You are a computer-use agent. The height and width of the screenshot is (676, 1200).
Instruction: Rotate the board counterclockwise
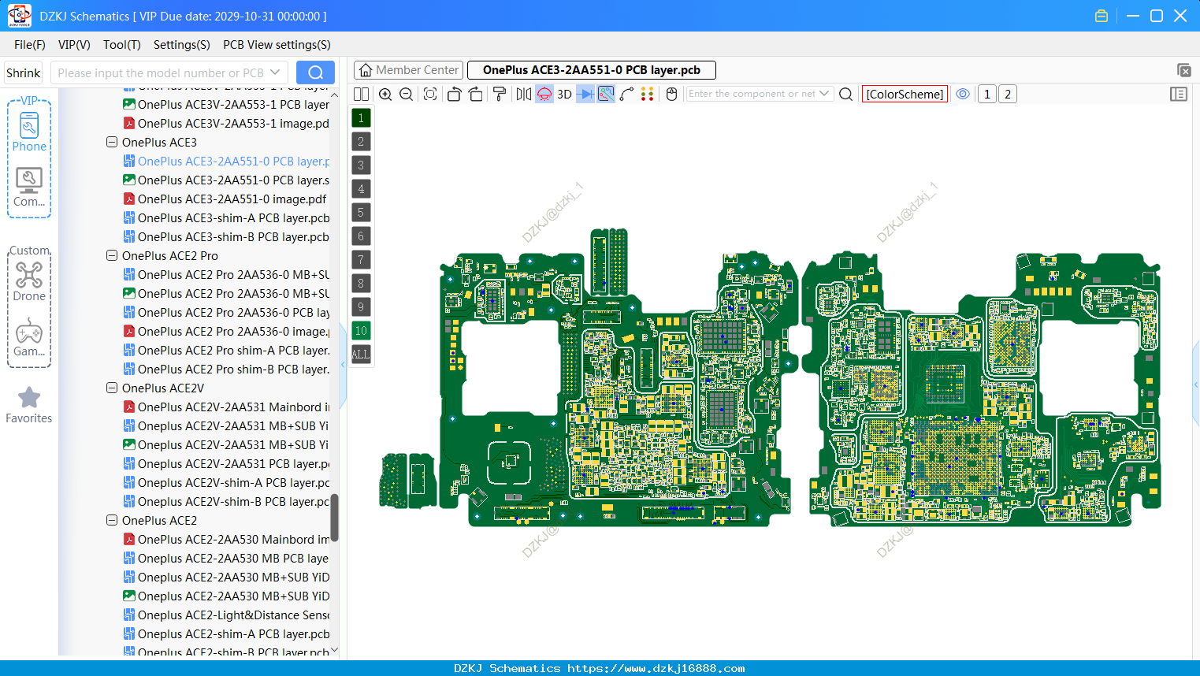point(454,95)
